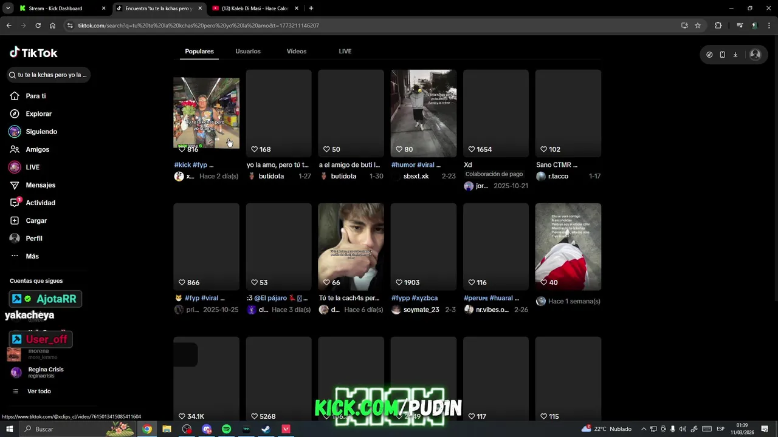Open Chrome extensions puzzle icon

pyautogui.click(x=718, y=25)
